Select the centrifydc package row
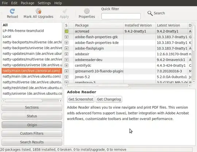Viewport: 197px width, 152px height. [128, 66]
